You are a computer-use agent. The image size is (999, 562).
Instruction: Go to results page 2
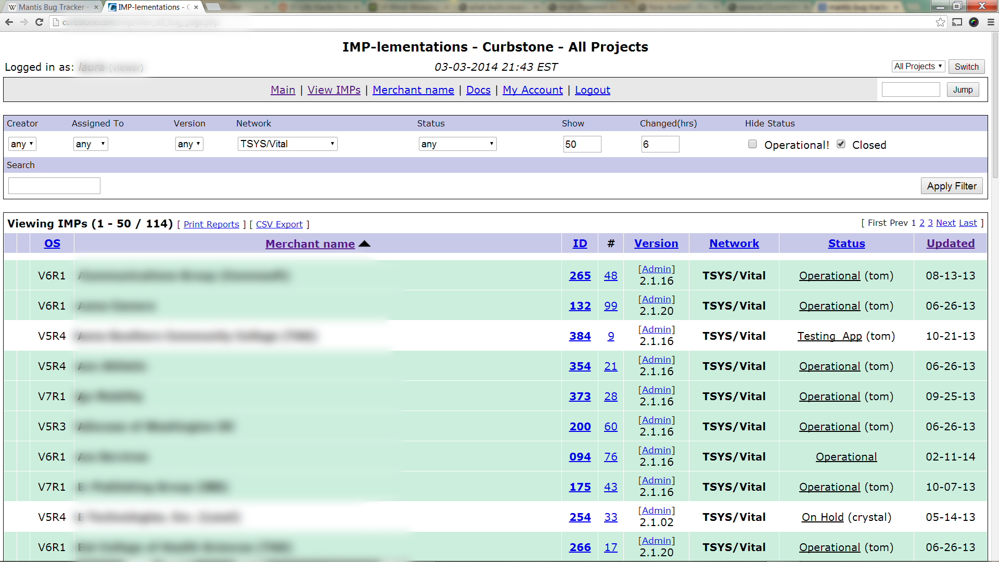pos(922,223)
